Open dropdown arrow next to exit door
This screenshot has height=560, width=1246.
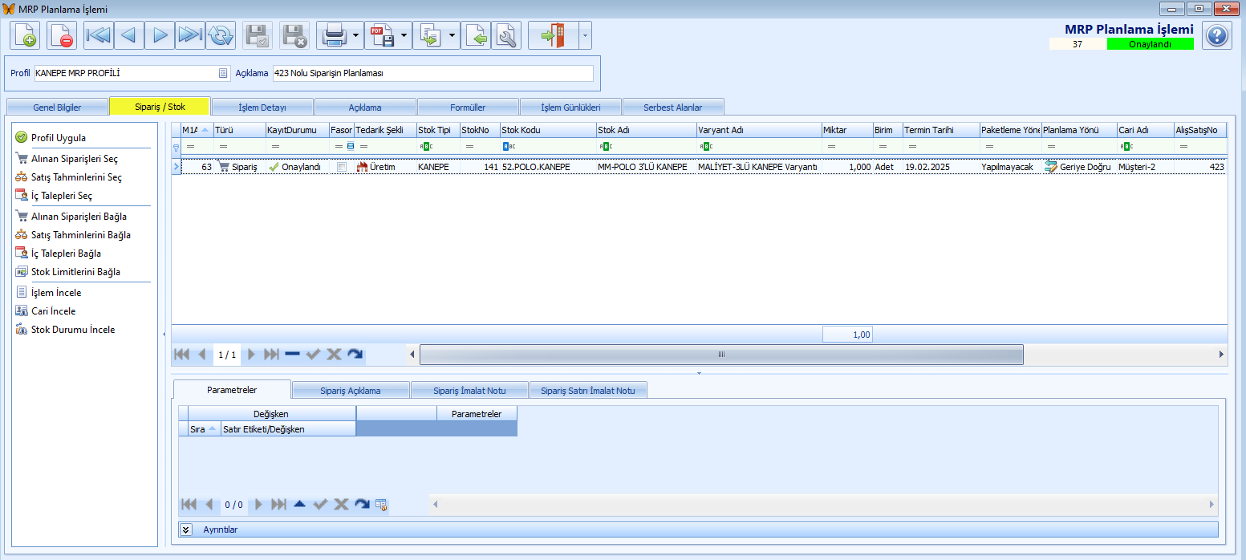click(x=584, y=36)
